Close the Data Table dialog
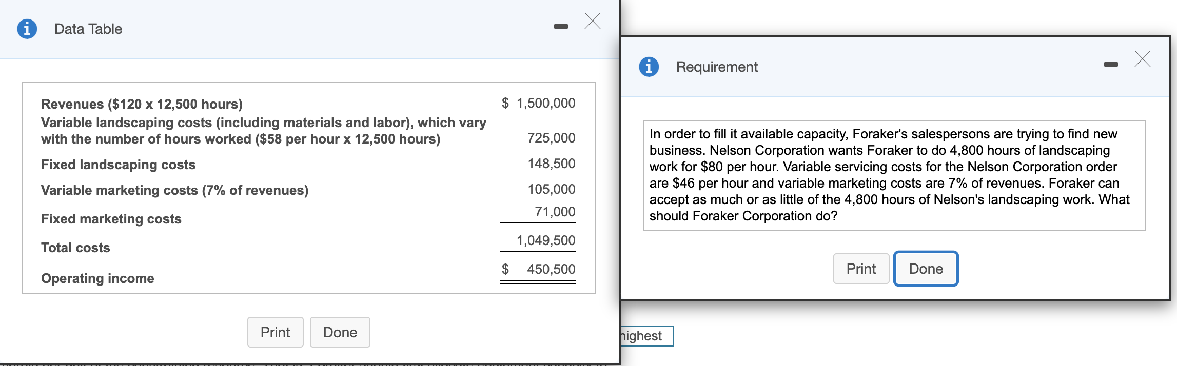 click(x=593, y=21)
